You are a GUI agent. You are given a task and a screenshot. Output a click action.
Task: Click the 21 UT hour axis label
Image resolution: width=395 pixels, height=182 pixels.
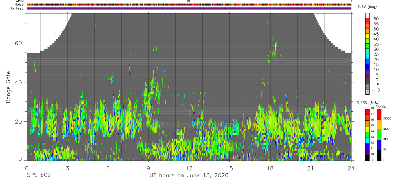[x=311, y=168]
